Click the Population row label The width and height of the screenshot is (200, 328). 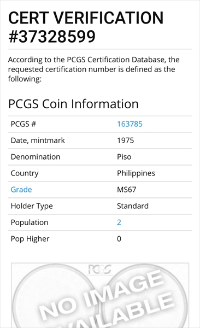click(30, 222)
